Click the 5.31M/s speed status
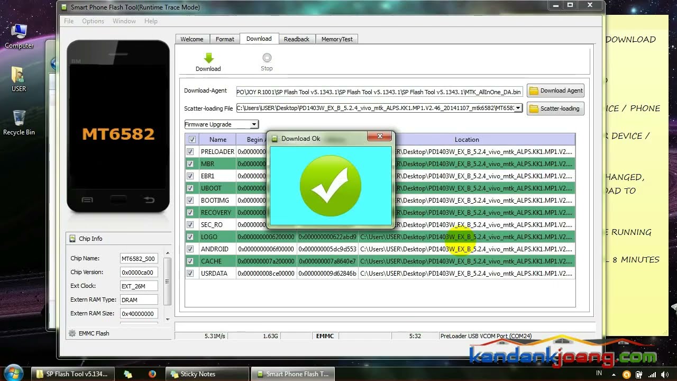 (x=215, y=336)
